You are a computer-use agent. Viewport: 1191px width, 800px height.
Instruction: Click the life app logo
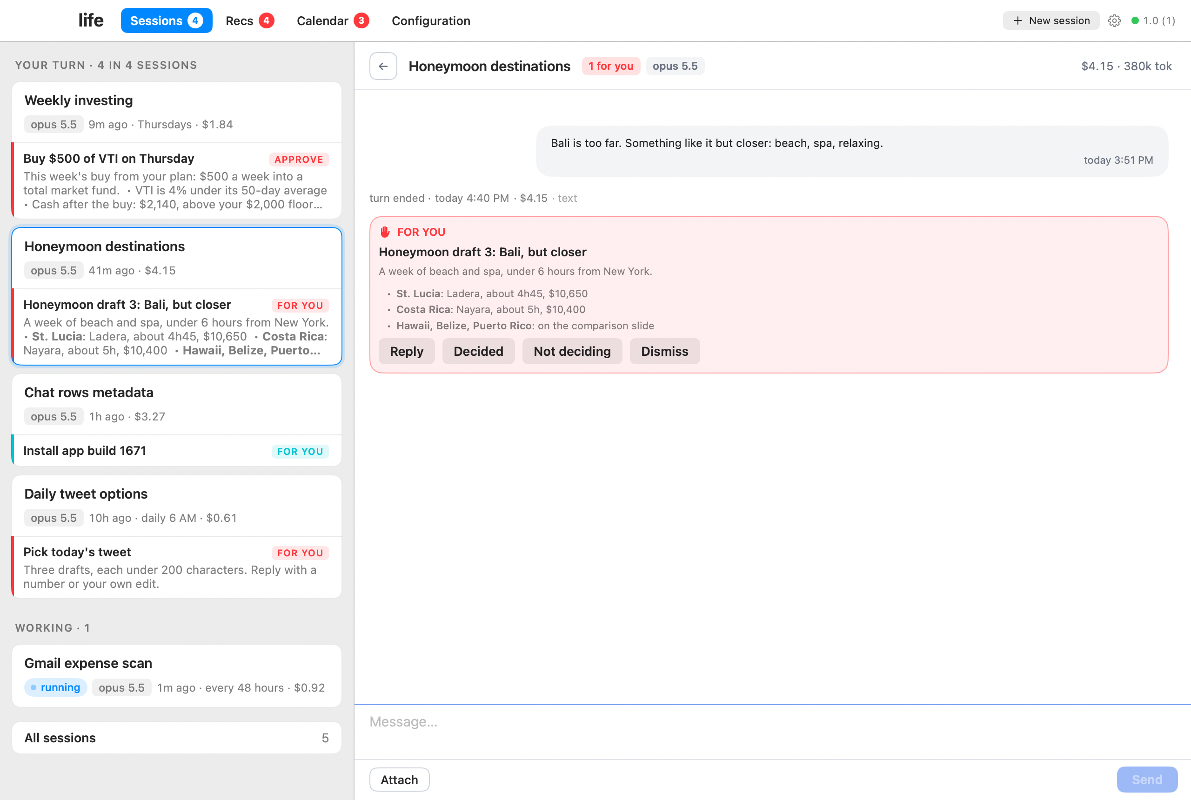91,21
